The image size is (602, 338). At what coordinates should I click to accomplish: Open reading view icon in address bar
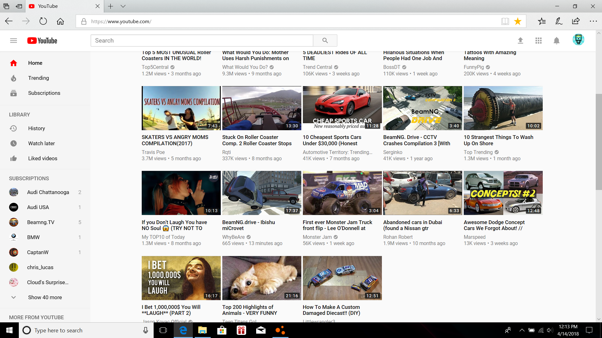[x=505, y=21]
